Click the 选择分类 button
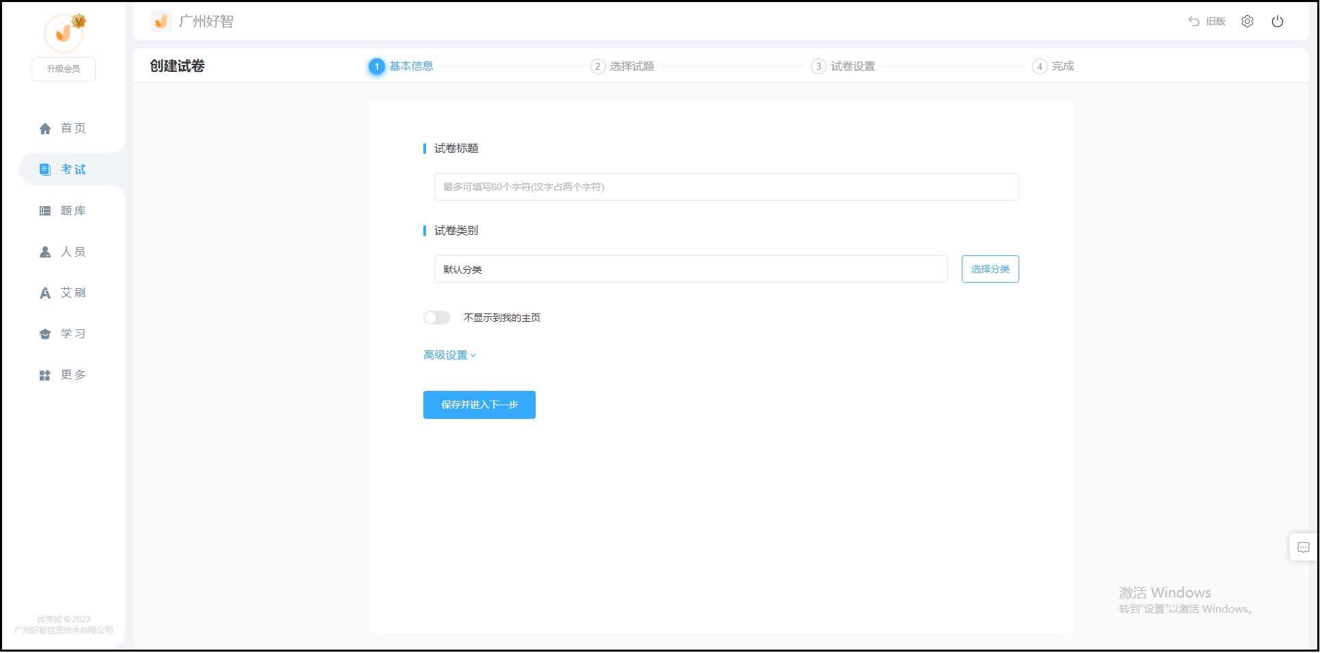1320x653 pixels. click(x=990, y=269)
